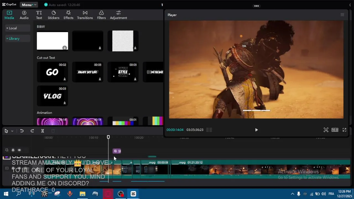Toggle the main track cover icon
This screenshot has height=199, width=354.
(x=7, y=168)
